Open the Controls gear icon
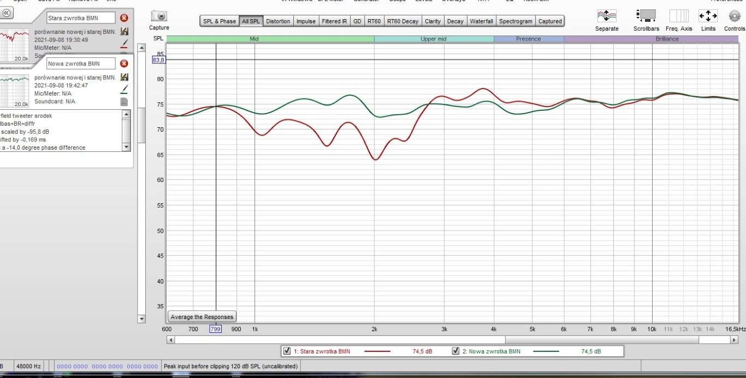Image resolution: width=746 pixels, height=378 pixels. click(x=735, y=16)
